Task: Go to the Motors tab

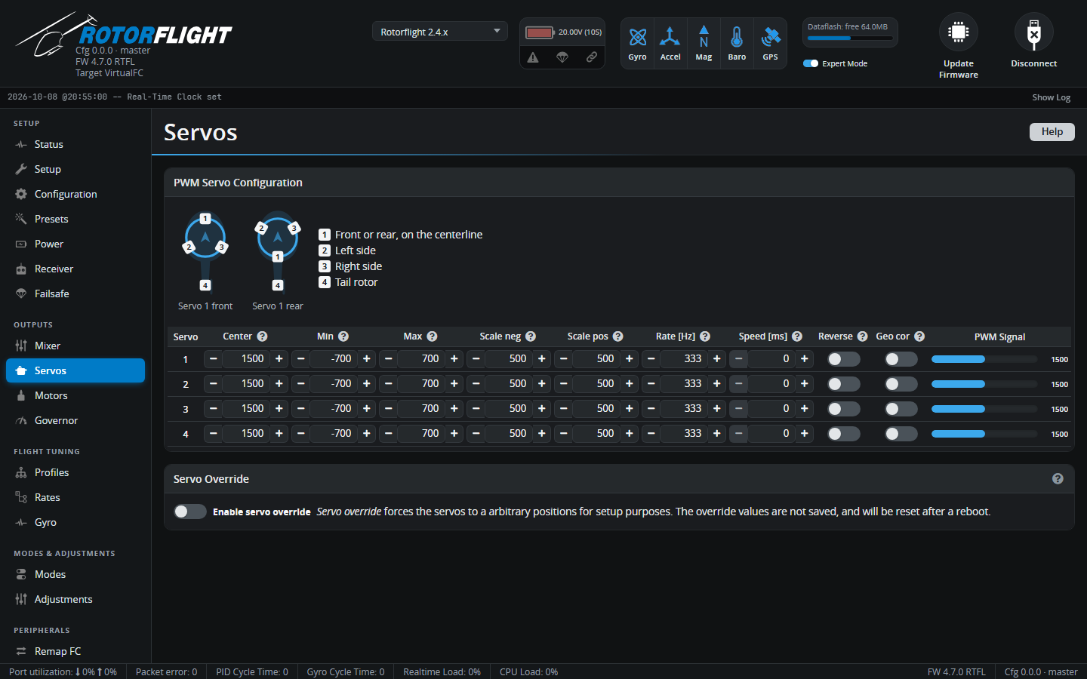Action: point(75,395)
